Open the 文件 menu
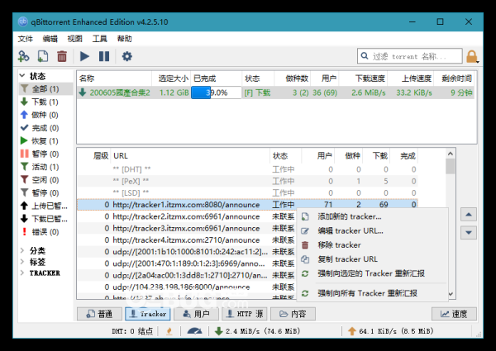This screenshot has width=496, height=351. click(26, 39)
